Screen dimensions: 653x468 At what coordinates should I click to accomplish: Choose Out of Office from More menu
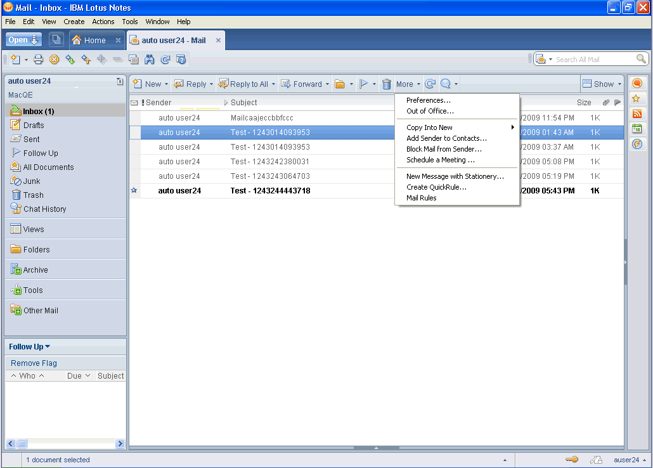coord(430,111)
